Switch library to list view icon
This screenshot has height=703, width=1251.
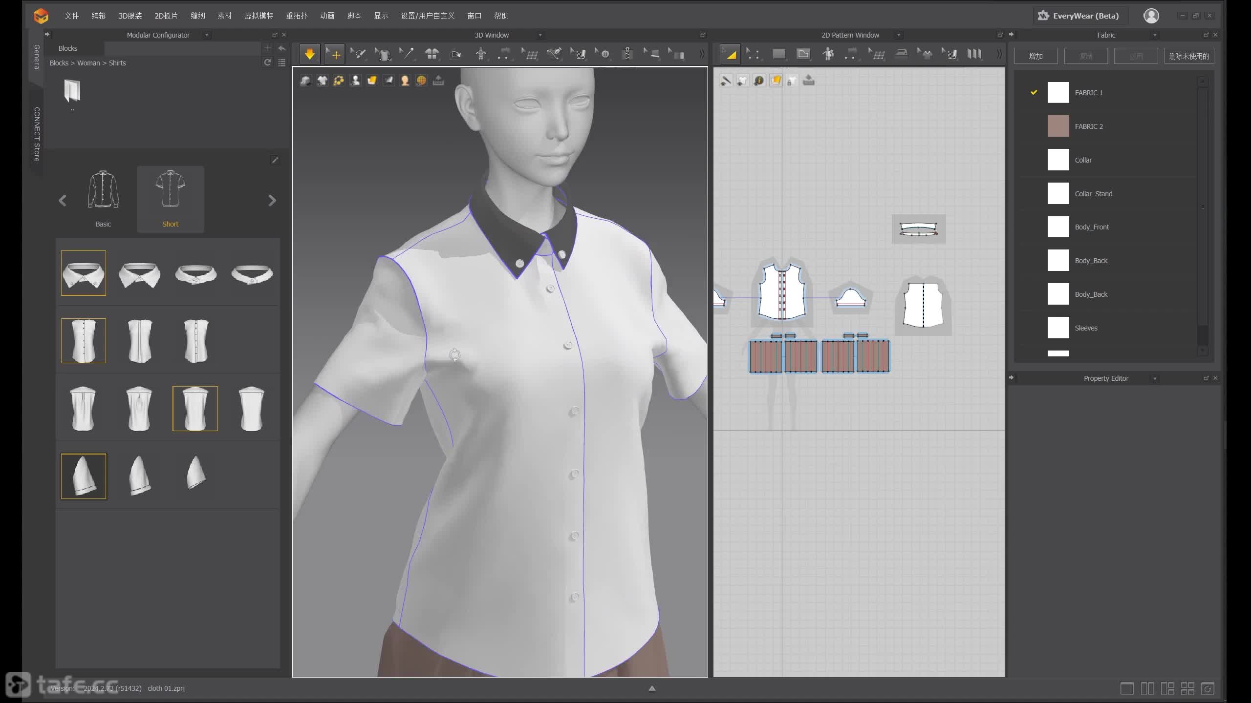[x=282, y=62]
